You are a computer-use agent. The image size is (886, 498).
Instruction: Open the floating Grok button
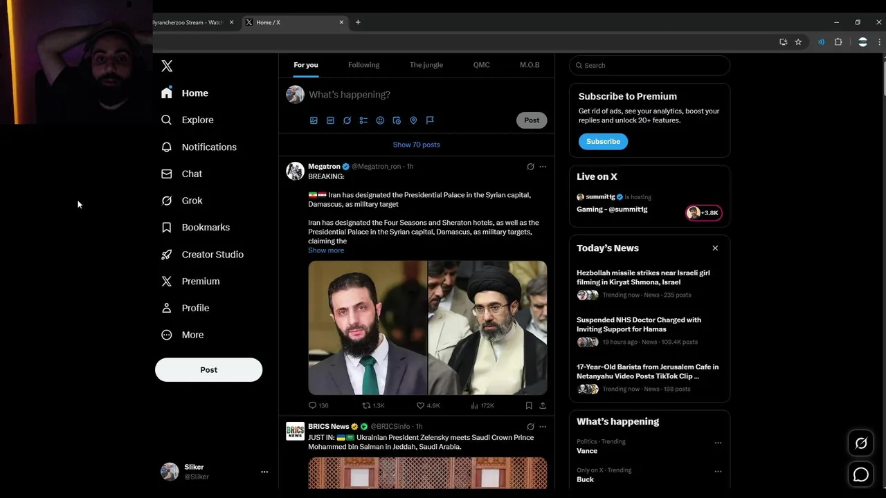tap(861, 443)
